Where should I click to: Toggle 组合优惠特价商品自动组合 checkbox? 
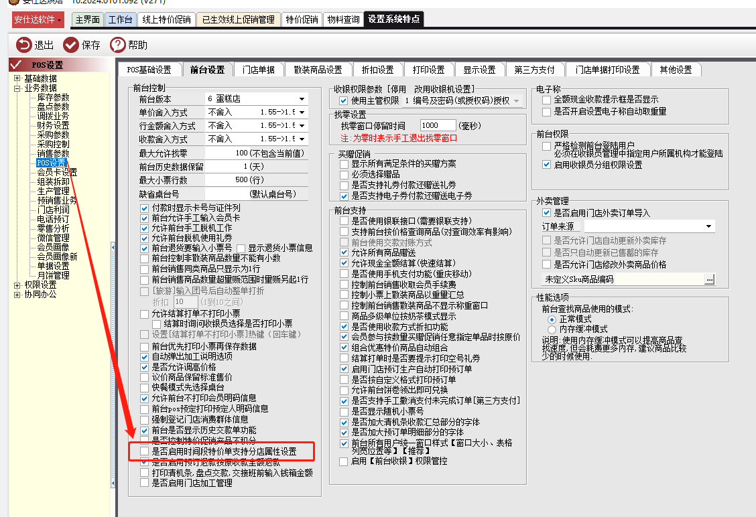(344, 348)
